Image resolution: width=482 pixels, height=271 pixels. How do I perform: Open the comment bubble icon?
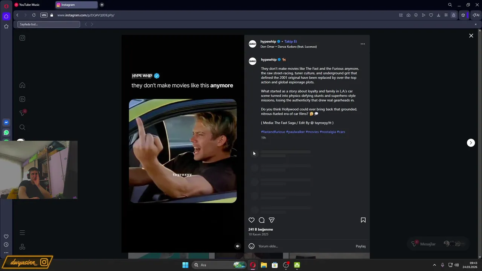[262, 220]
